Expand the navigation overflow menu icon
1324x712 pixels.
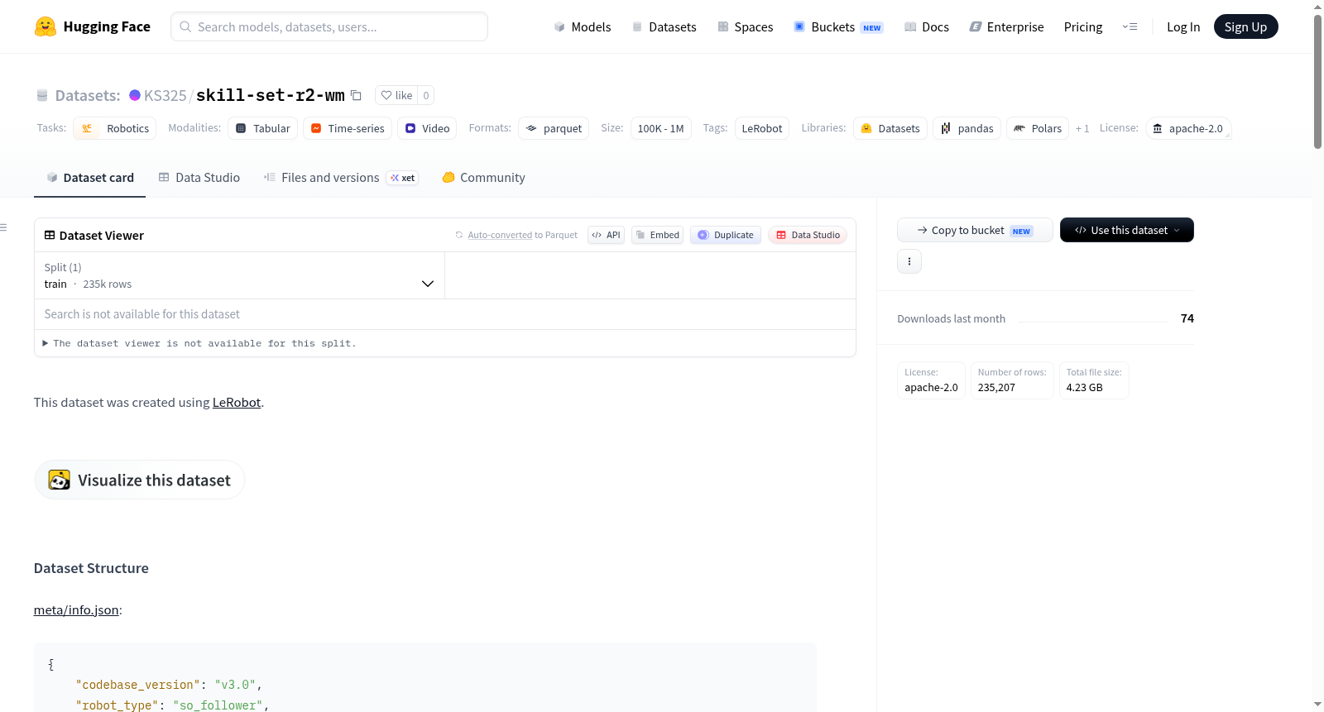tap(1130, 26)
